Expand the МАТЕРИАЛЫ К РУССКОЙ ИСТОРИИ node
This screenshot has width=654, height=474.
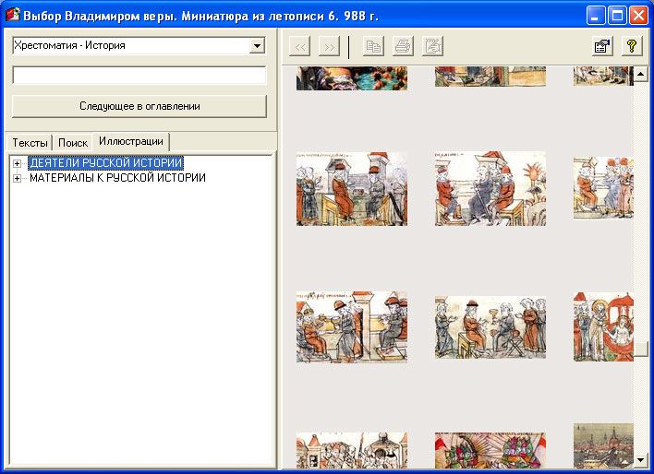[x=17, y=178]
